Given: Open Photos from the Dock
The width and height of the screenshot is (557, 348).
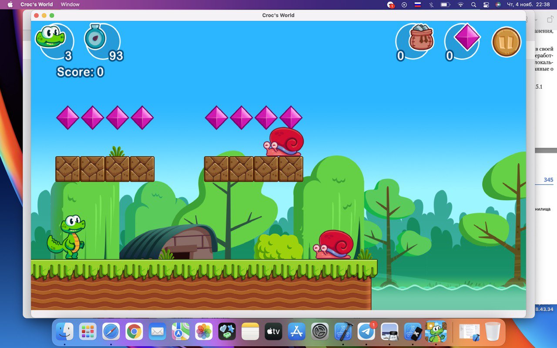Looking at the screenshot, I should pyautogui.click(x=204, y=332).
